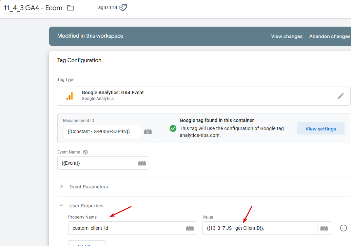This screenshot has width=351, height=246.
Task: Click the Event Name help icon
Action: click(85, 152)
